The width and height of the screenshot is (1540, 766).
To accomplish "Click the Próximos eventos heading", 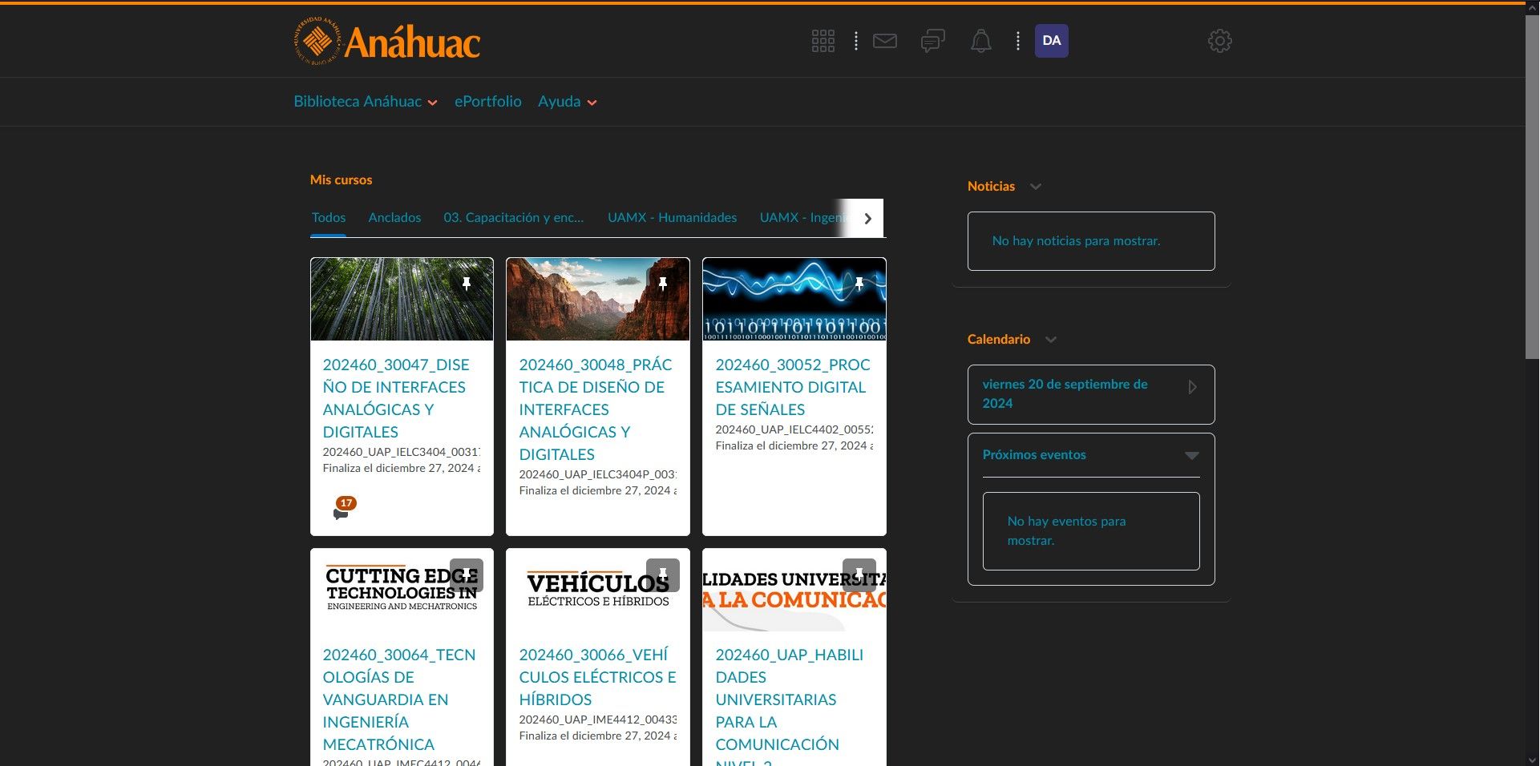I will pos(1034,454).
